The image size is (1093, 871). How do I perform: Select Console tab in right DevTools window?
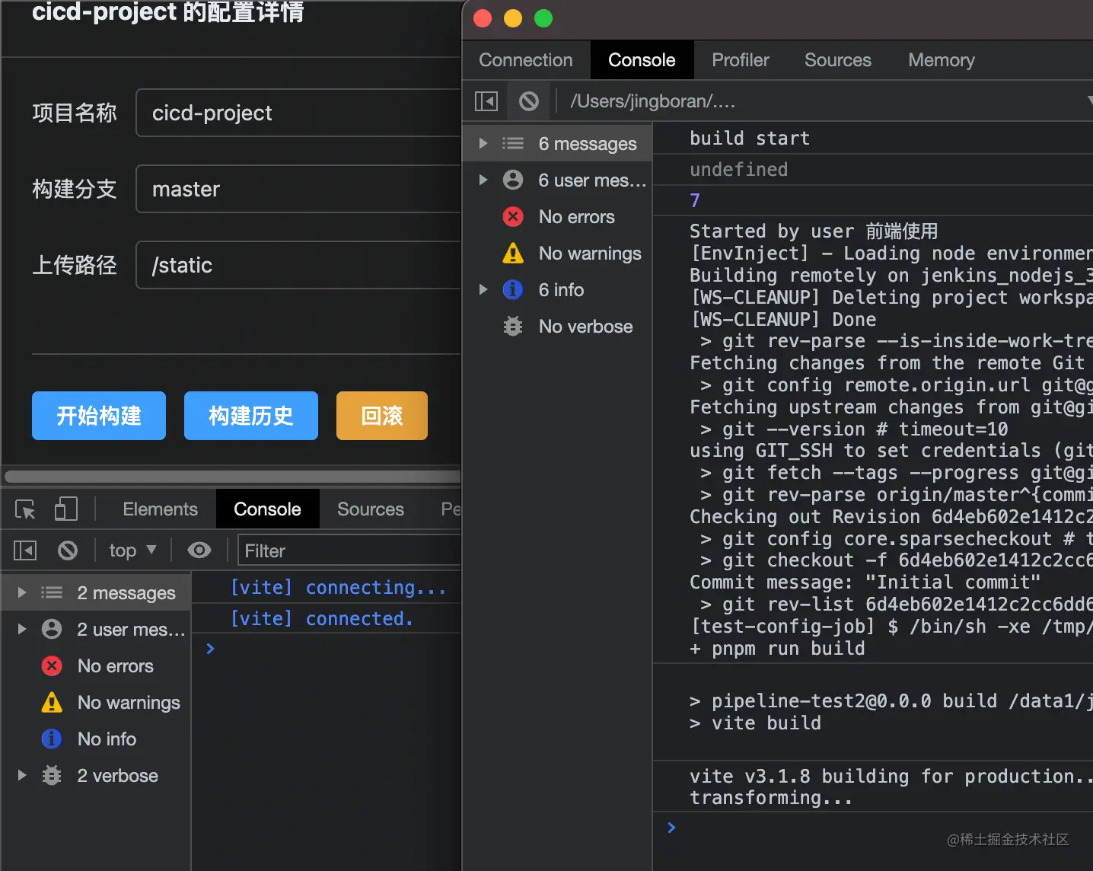click(642, 60)
